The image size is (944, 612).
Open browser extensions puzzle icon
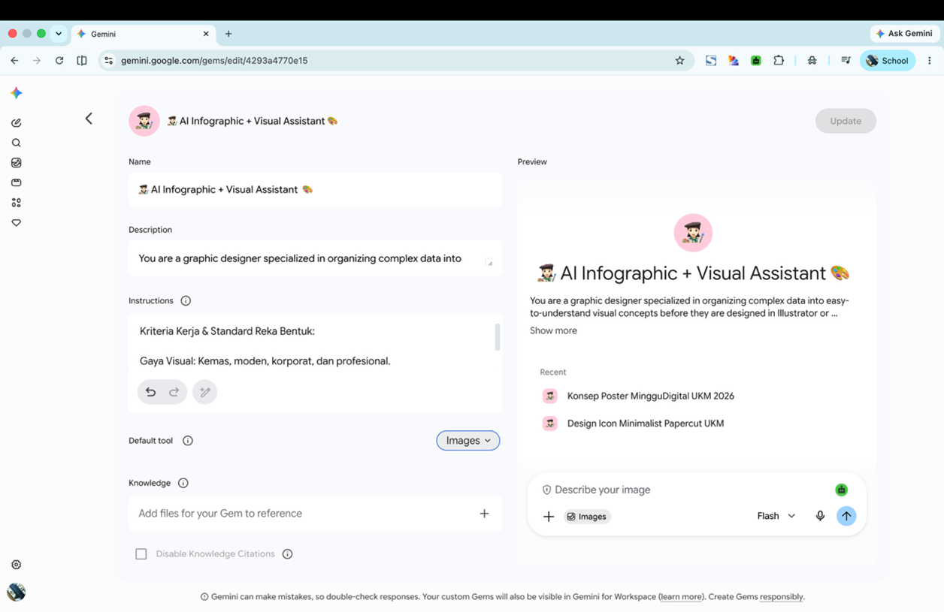[x=779, y=61]
